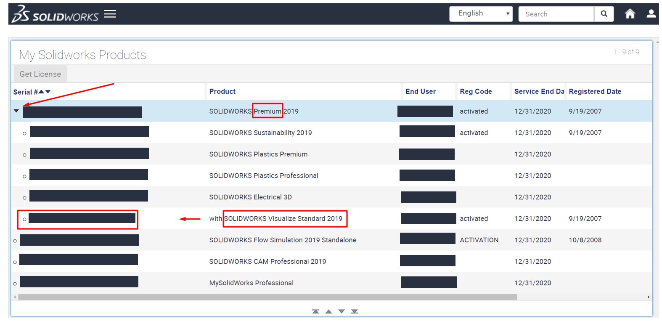The height and width of the screenshot is (321, 662).
Task: Click service end date in MySolidWorks Professional row
Action: (532, 283)
